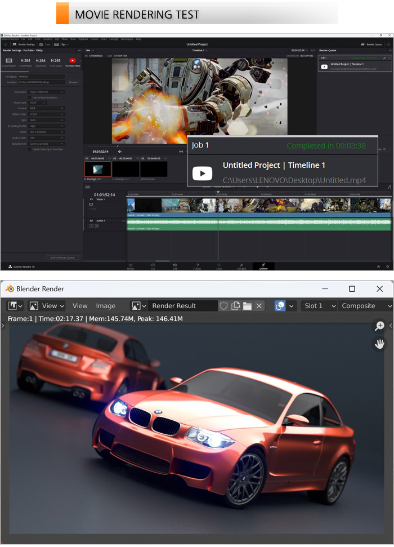Open the Workspace menu in Resolve
The height and width of the screenshot is (547, 394).
[x=127, y=39]
